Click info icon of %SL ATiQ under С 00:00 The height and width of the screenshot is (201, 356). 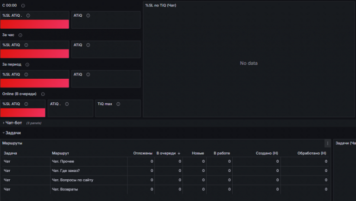pyautogui.click(x=28, y=15)
